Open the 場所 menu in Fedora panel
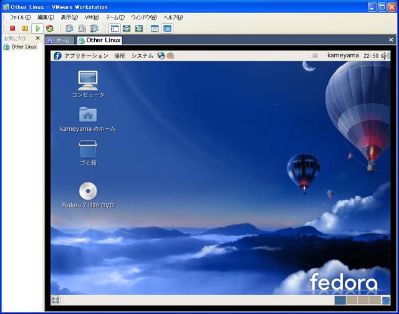The height and width of the screenshot is (314, 399). point(120,55)
